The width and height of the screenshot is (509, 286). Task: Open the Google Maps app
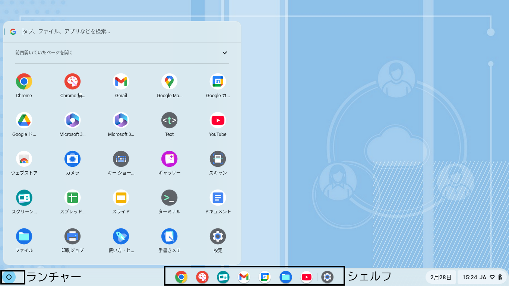pyautogui.click(x=169, y=81)
